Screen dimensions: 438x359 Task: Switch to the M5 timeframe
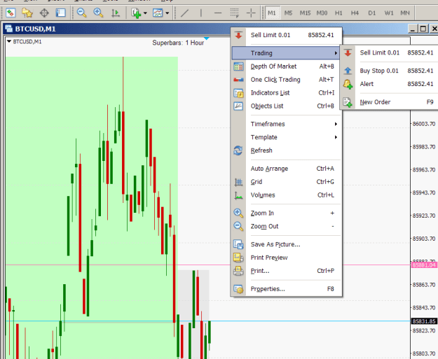(x=288, y=13)
